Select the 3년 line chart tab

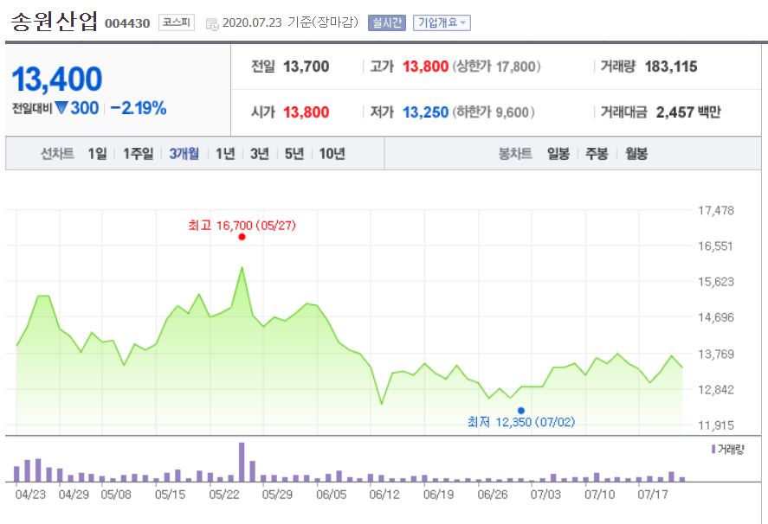tap(260, 154)
